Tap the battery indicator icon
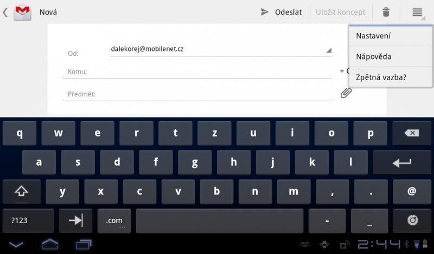Screen dimensions: 434x254 pyautogui.click(x=425, y=244)
